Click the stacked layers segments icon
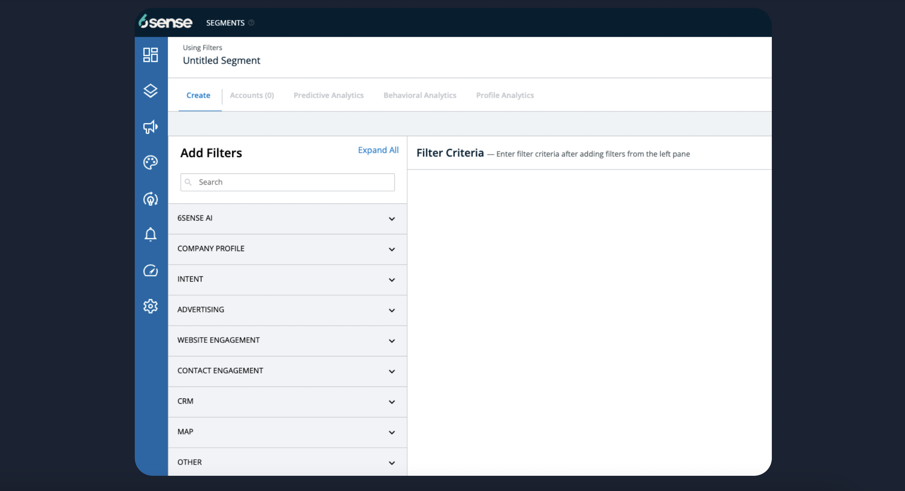The height and width of the screenshot is (491, 905). (x=150, y=91)
